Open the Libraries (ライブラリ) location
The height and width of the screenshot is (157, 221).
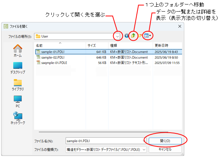[x=18, y=85]
